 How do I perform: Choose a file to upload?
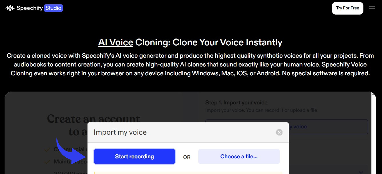click(x=239, y=157)
